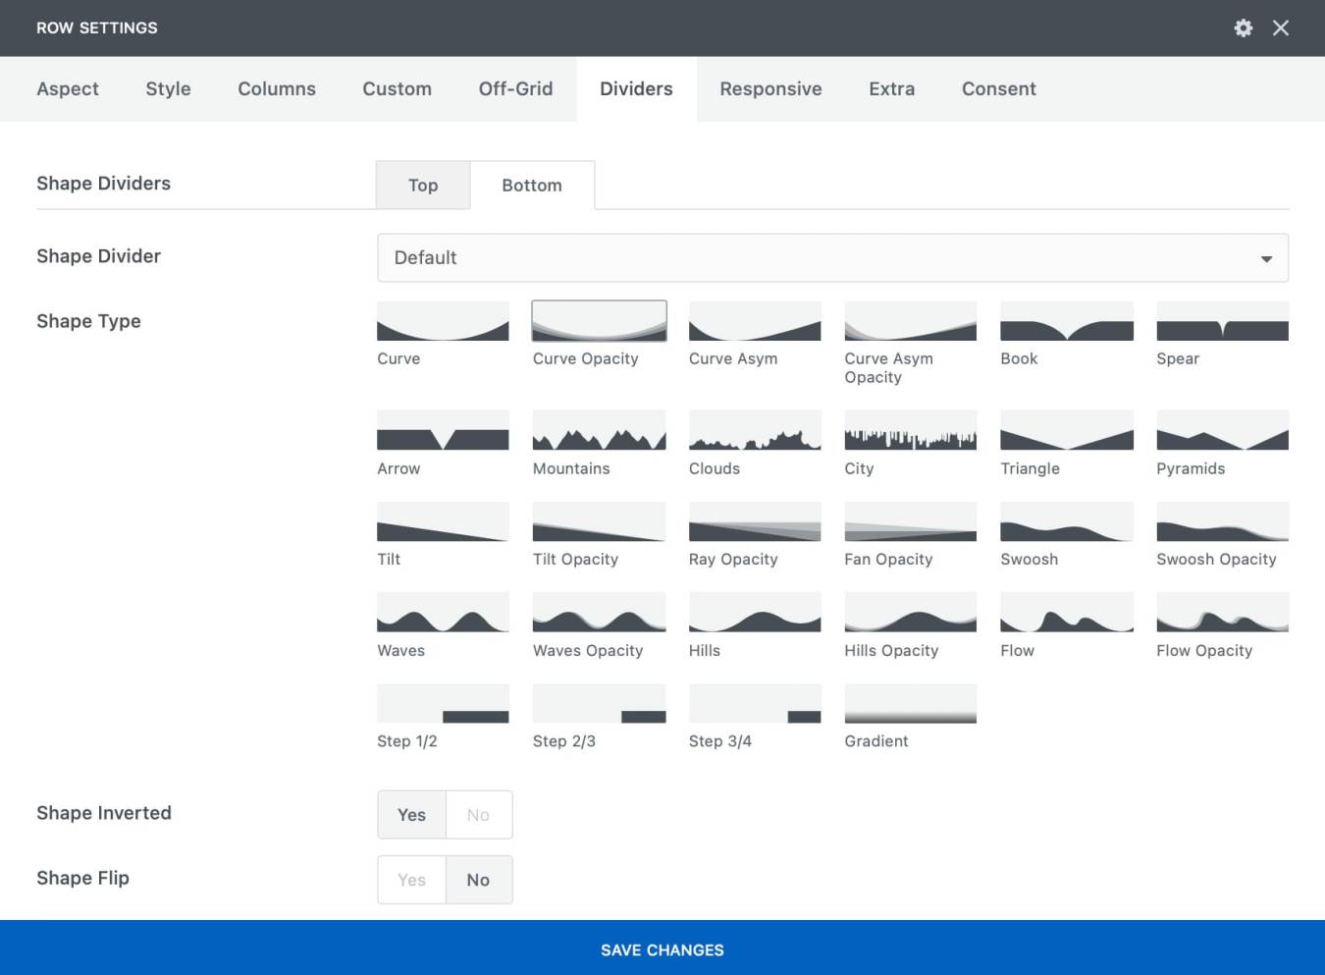The width and height of the screenshot is (1325, 975).
Task: Pick the City skyline shape
Action: point(910,430)
